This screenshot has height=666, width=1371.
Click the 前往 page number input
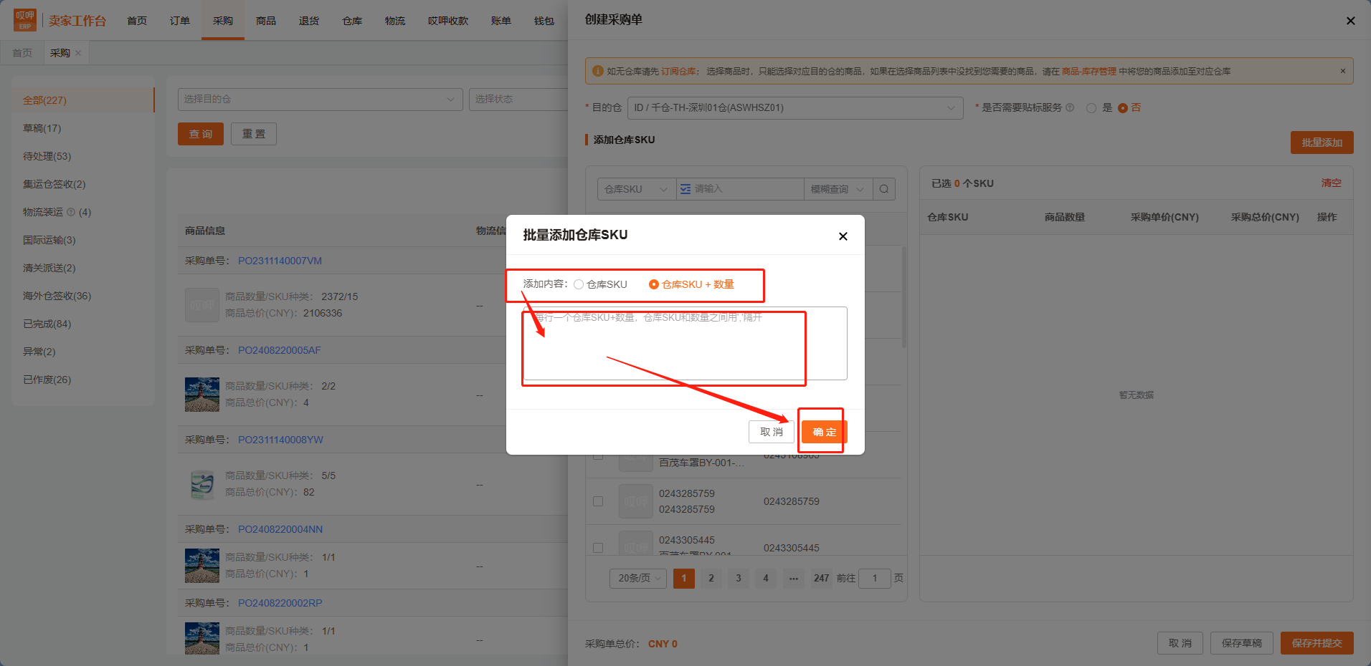(x=875, y=578)
